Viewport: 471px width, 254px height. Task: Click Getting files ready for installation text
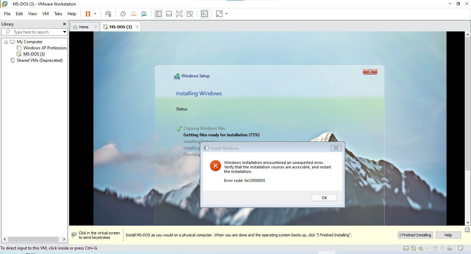click(x=221, y=135)
